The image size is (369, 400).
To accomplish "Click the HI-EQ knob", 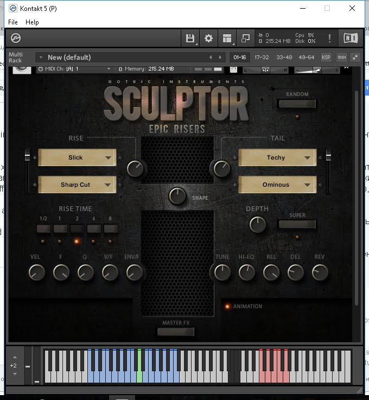I will pyautogui.click(x=246, y=272).
